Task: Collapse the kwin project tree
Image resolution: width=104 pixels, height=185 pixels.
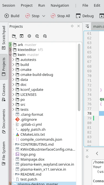Action: 10,55
